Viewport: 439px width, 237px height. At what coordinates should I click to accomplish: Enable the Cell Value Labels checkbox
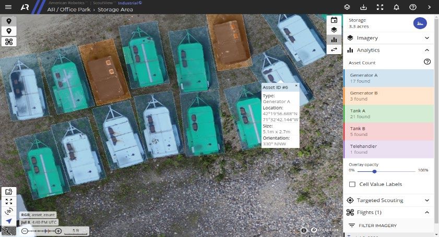click(352, 184)
